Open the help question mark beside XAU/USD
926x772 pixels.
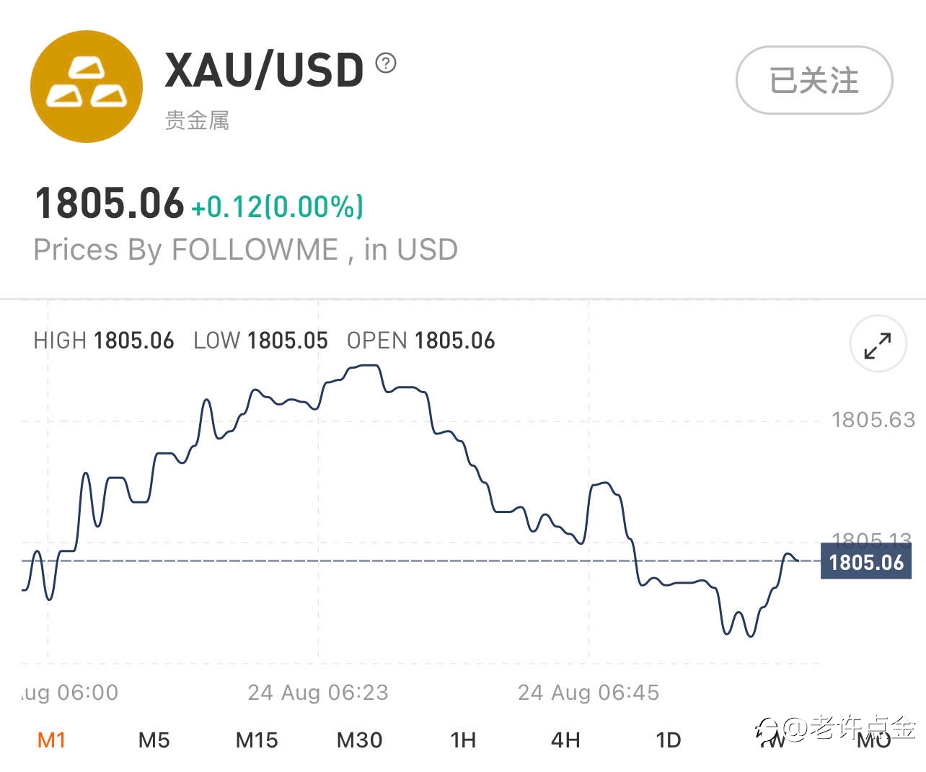(386, 63)
